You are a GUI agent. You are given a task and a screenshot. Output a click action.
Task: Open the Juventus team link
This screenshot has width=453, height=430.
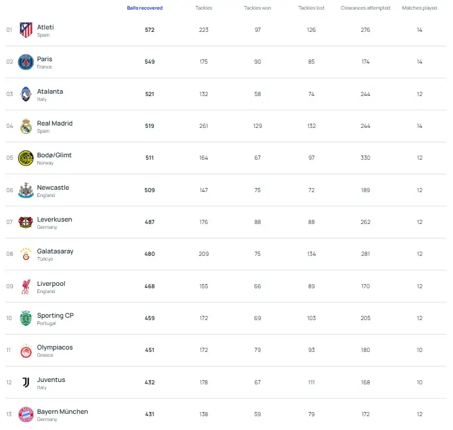pos(51,380)
